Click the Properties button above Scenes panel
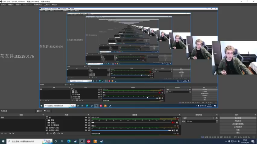The image size is (257, 144). pos(39,111)
